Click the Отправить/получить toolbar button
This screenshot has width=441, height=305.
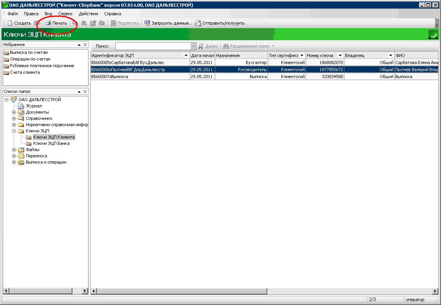220,23
